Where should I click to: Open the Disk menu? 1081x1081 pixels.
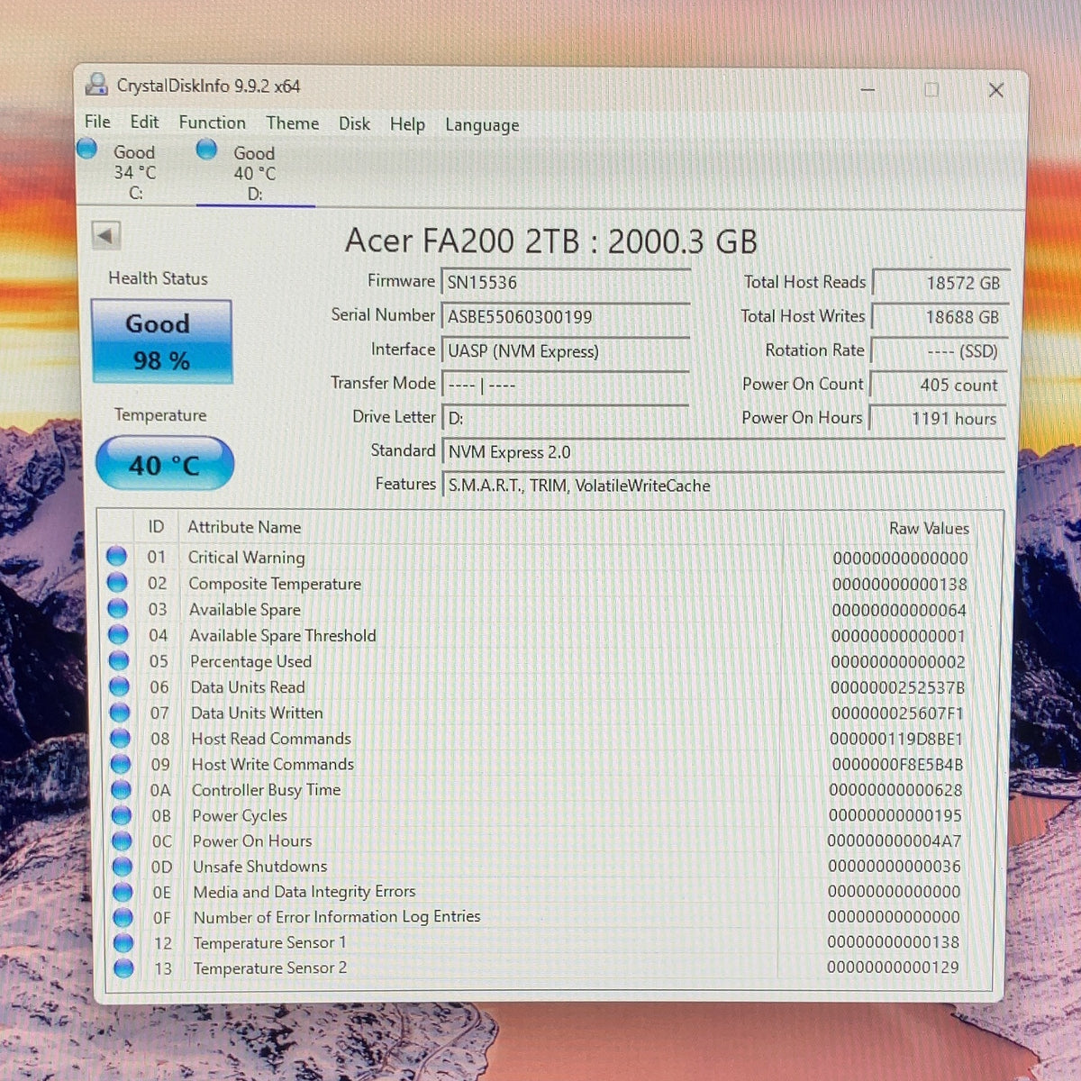coord(354,123)
